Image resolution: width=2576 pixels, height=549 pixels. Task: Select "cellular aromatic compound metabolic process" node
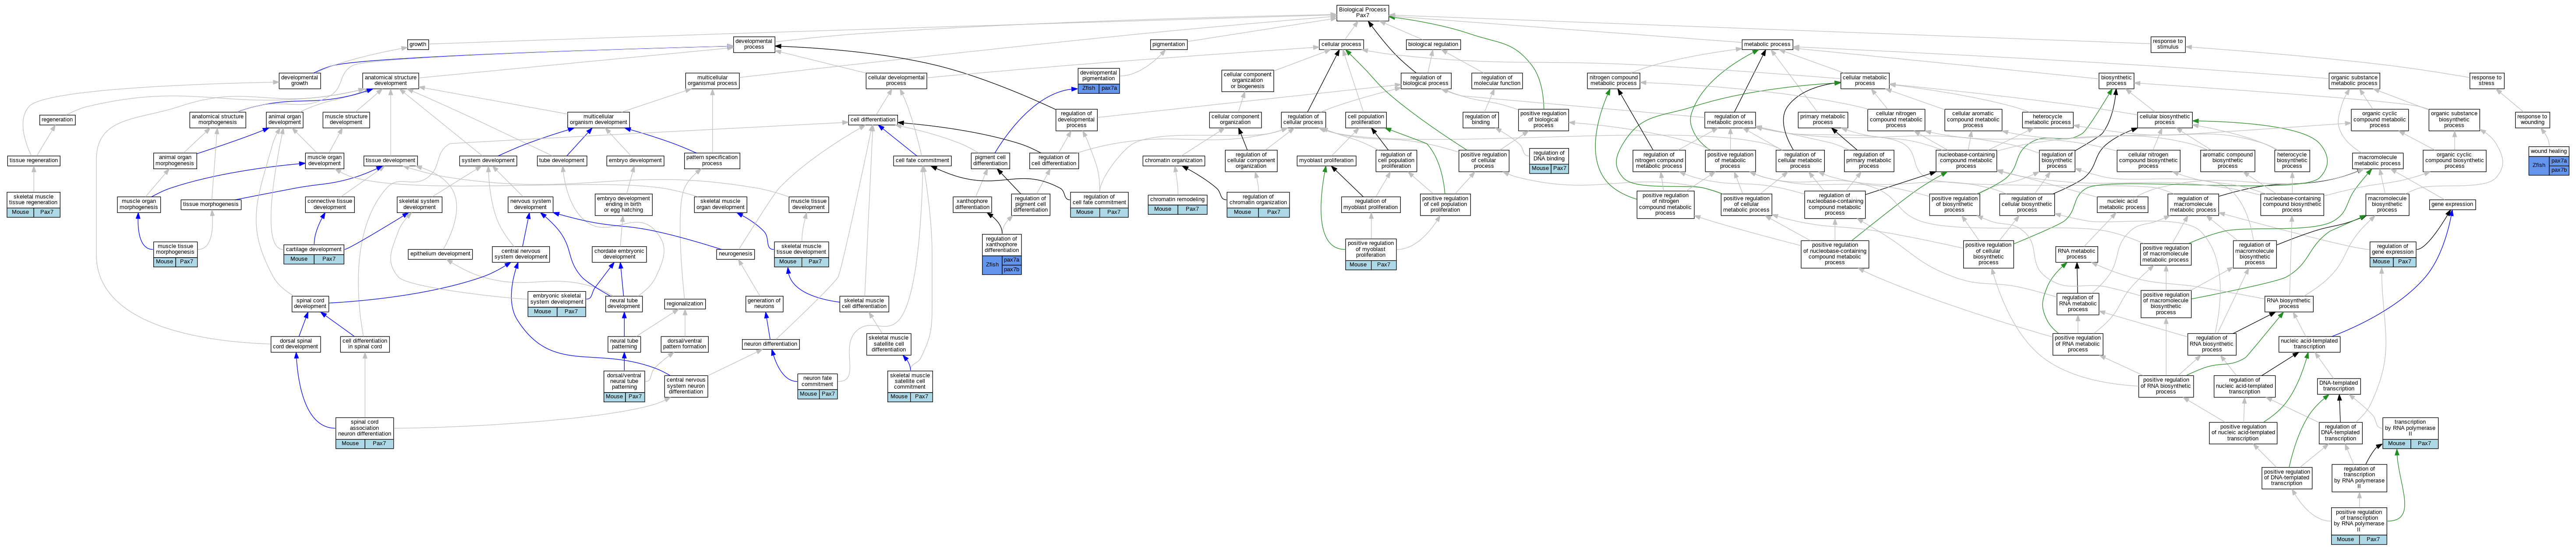coord(1972,119)
